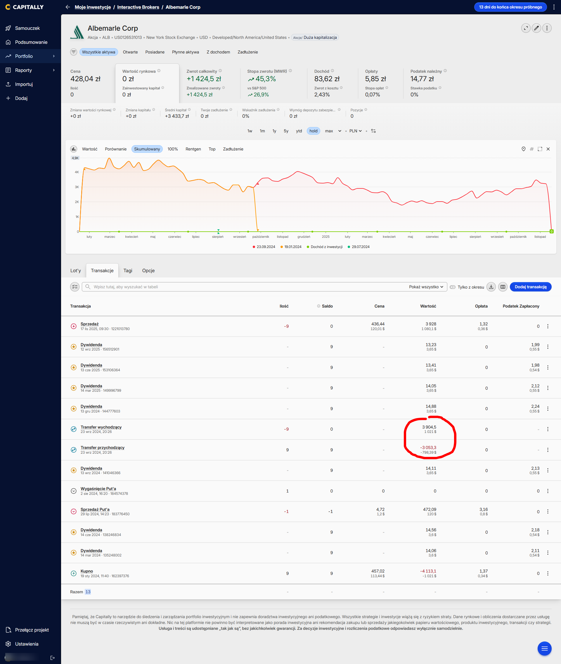561x664 pixels.
Task: Open the PLN currency dropdown
Action: coord(355,131)
